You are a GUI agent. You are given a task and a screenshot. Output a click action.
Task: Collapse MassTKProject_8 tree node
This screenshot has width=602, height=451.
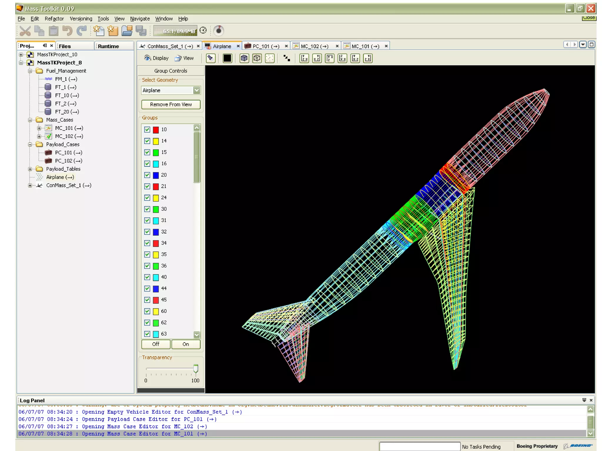tap(21, 63)
